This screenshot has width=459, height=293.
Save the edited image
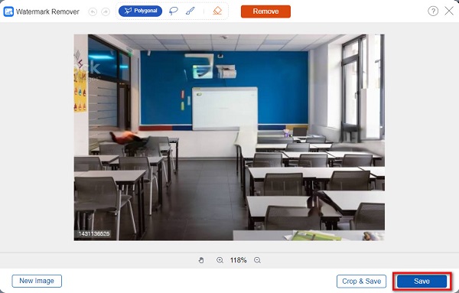coord(422,282)
